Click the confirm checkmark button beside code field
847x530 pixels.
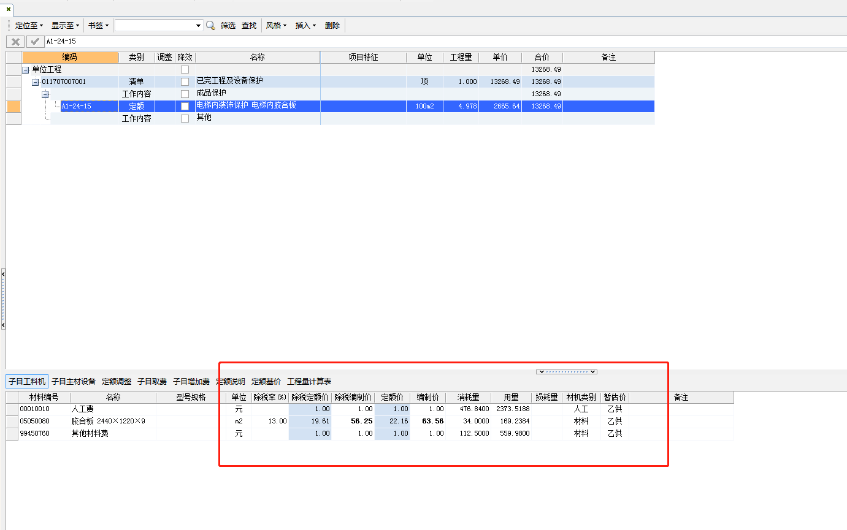click(35, 42)
